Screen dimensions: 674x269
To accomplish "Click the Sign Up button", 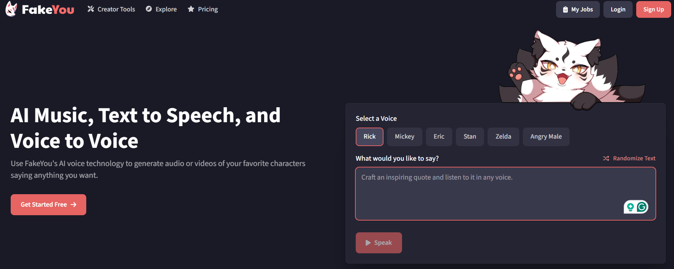I will coord(653,10).
